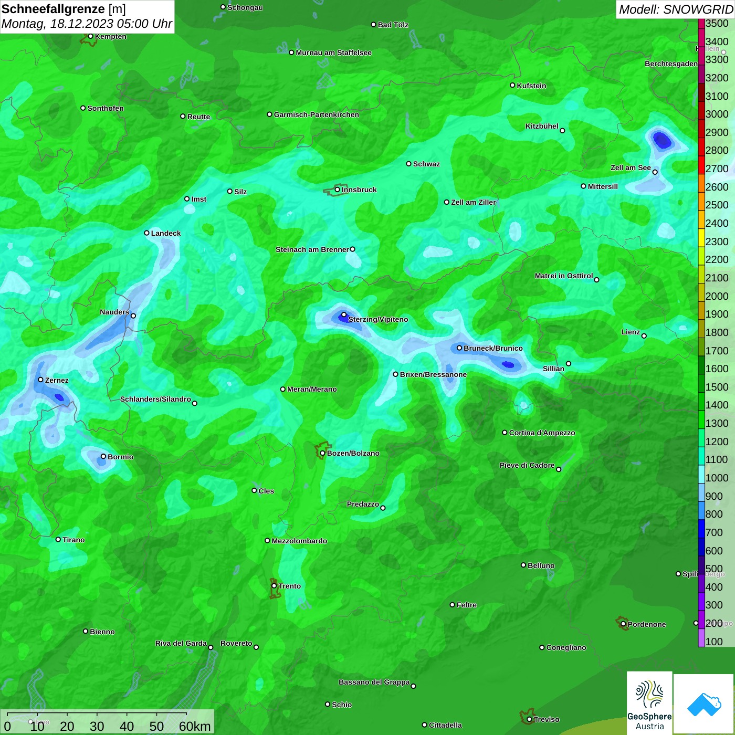This screenshot has width=735, height=735.
Task: Click the 'Predazzo' label
Action: tap(363, 504)
